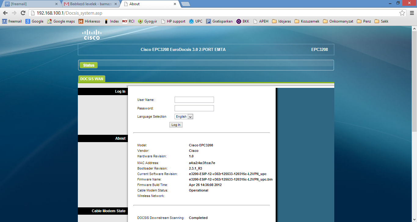Bookmark this page with the star icon

click(402, 13)
